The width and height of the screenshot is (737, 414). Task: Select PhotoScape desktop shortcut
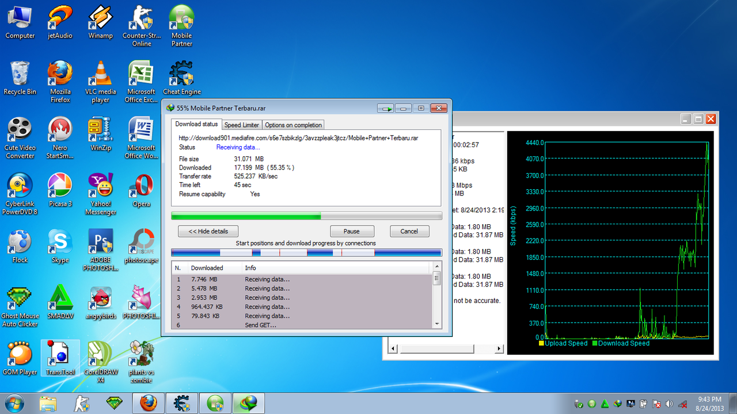pos(142,246)
